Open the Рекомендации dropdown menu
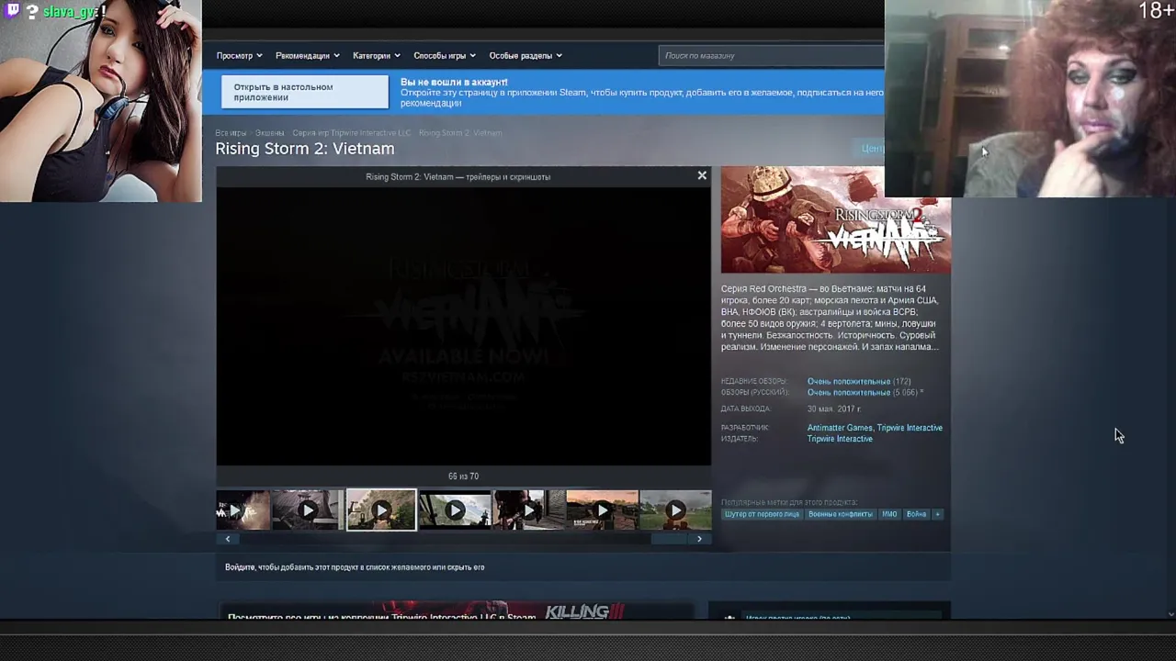The image size is (1176, 661). 307,55
